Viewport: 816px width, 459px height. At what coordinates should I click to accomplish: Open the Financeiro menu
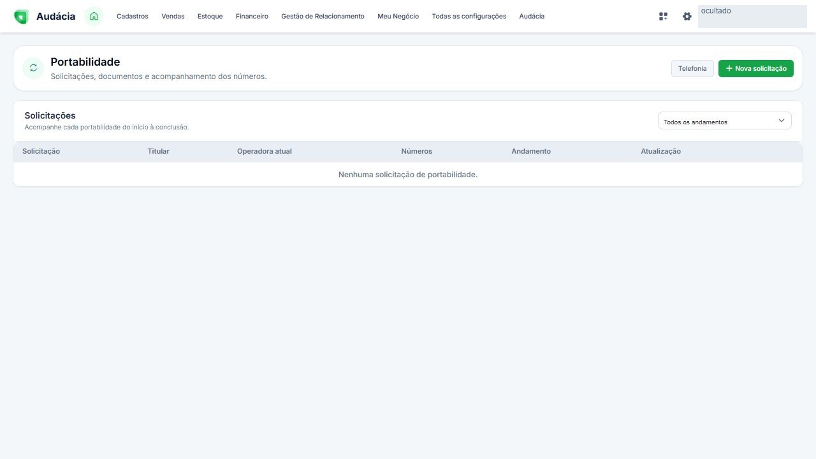point(252,17)
